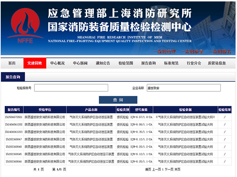Go to 中心新闻 in the navigation bar
This screenshot has height=177, width=237.
[80, 63]
